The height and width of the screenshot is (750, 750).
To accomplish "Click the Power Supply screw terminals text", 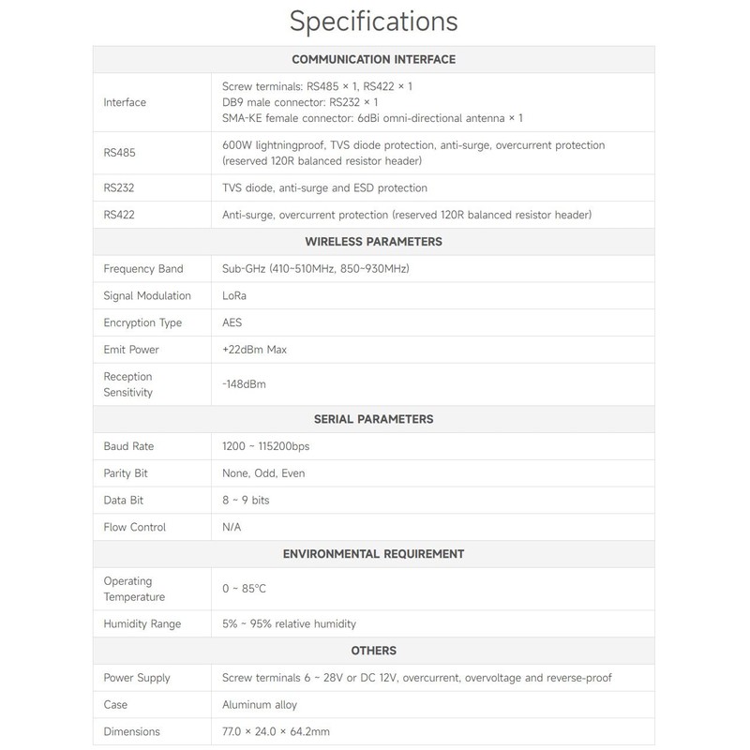I will click(416, 678).
